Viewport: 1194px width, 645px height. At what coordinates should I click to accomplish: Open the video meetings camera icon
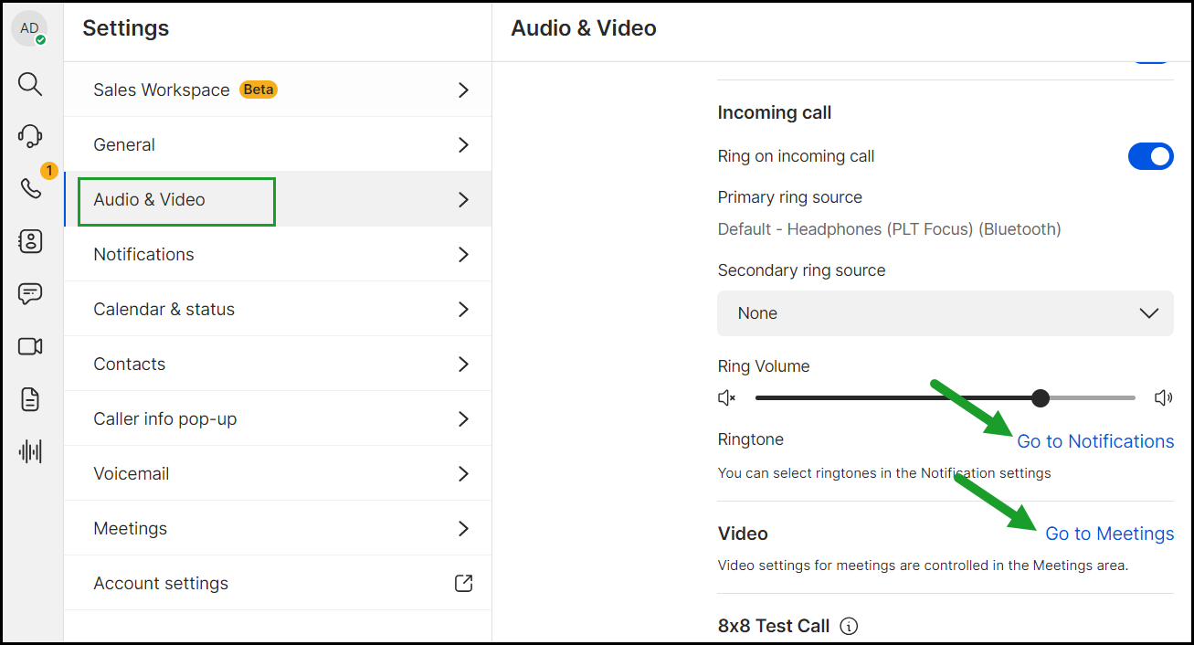[x=30, y=346]
